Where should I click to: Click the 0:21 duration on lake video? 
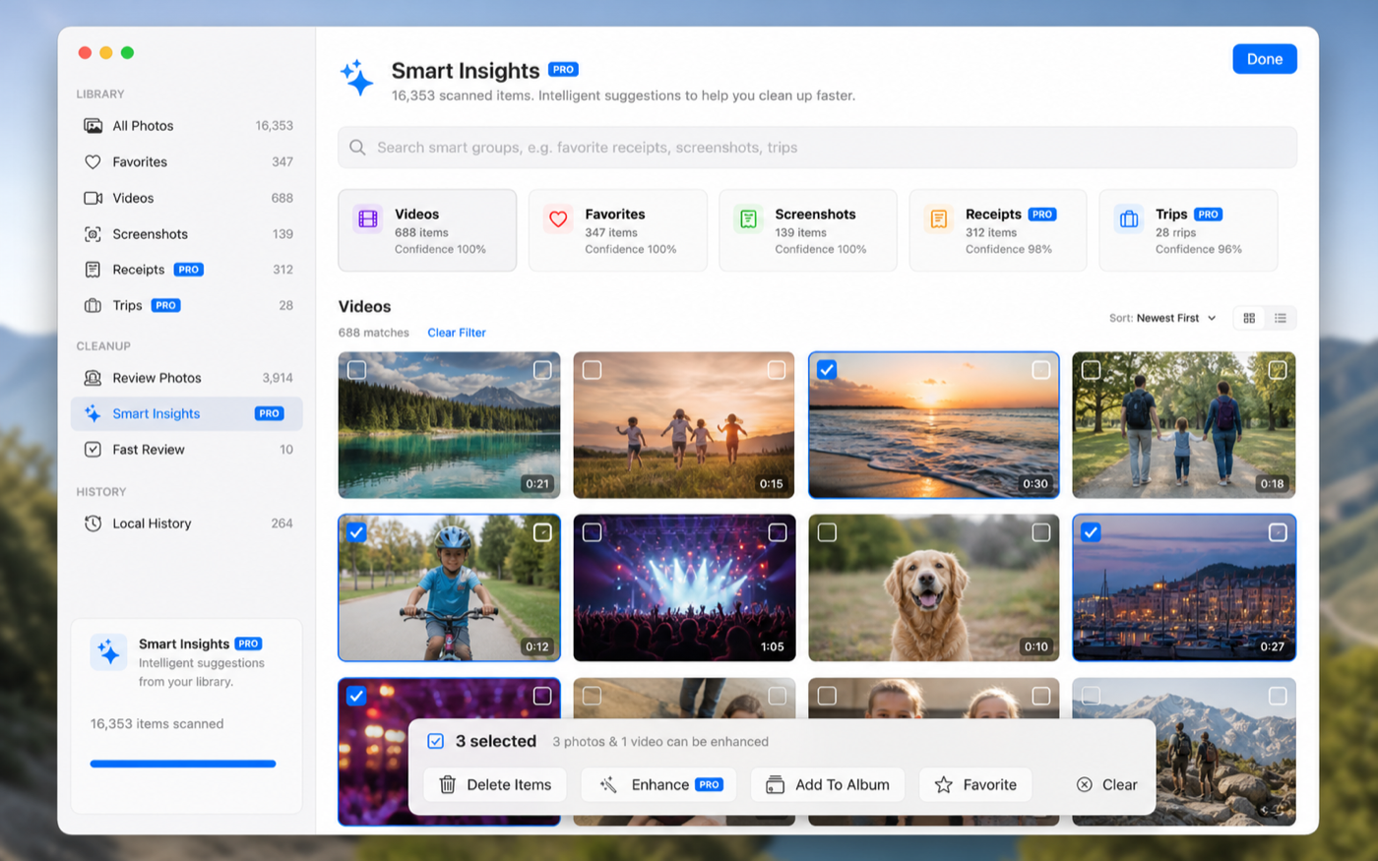537,484
